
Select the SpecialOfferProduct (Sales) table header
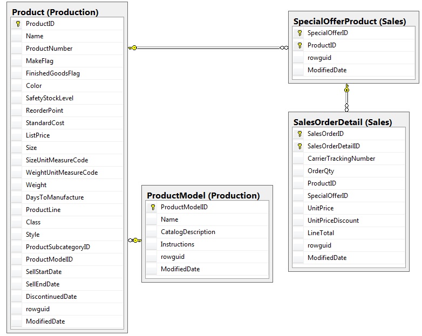(x=349, y=21)
